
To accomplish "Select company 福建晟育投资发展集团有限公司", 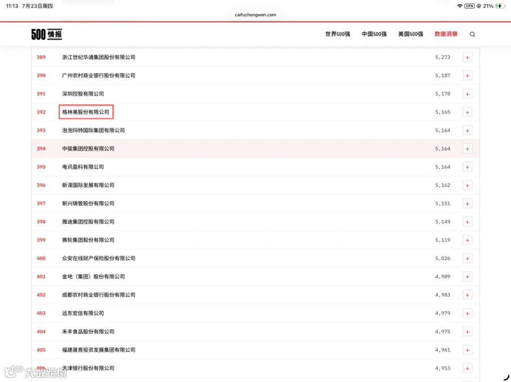I will [x=99, y=350].
